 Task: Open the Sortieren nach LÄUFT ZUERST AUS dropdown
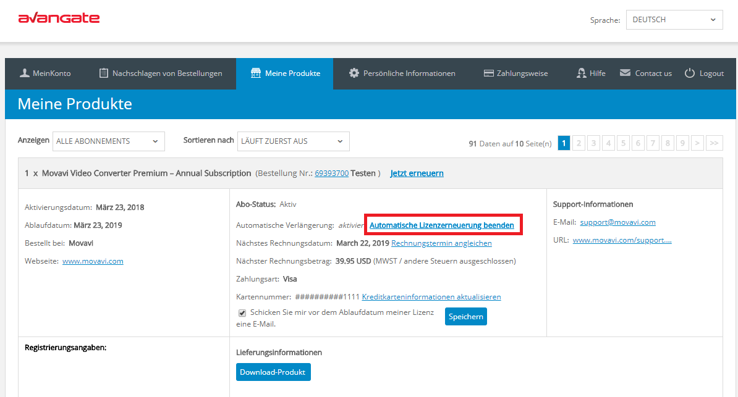[293, 141]
